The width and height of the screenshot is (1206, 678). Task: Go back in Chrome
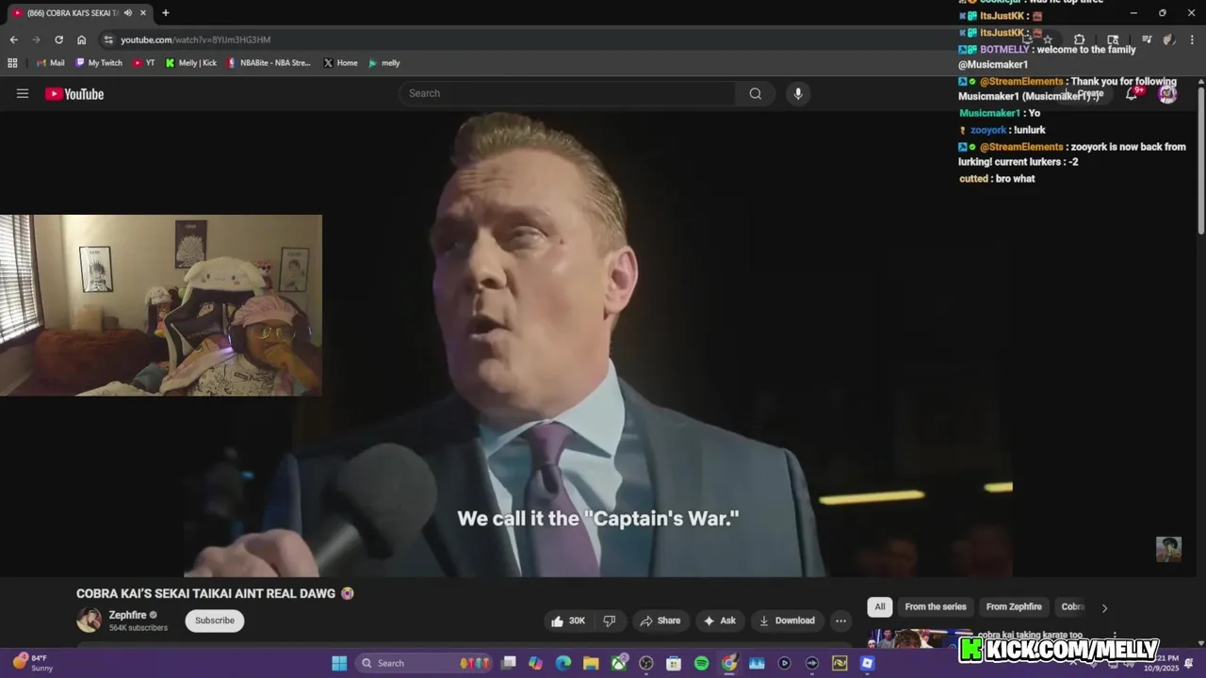coord(13,40)
